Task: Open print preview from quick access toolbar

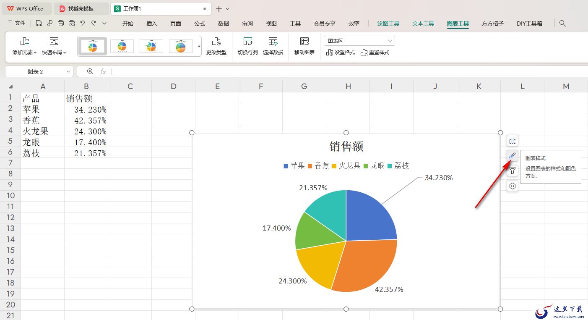Action: (72, 24)
